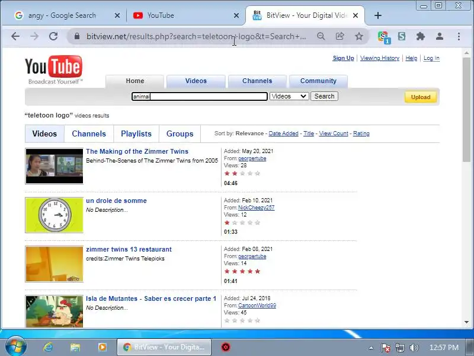The width and height of the screenshot is (474, 356).
Task: Click the Search button
Action: click(324, 96)
